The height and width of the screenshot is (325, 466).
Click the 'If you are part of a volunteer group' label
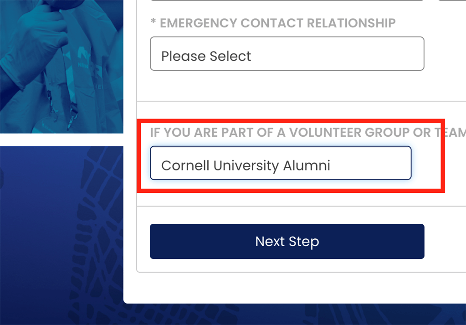(x=308, y=132)
